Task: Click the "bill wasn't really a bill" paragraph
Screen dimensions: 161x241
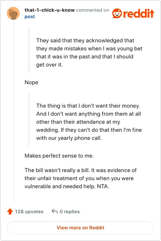Action: click(x=80, y=178)
